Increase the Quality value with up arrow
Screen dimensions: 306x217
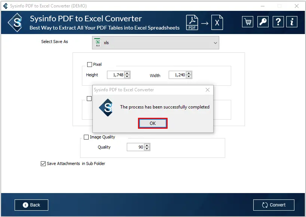click(x=147, y=146)
